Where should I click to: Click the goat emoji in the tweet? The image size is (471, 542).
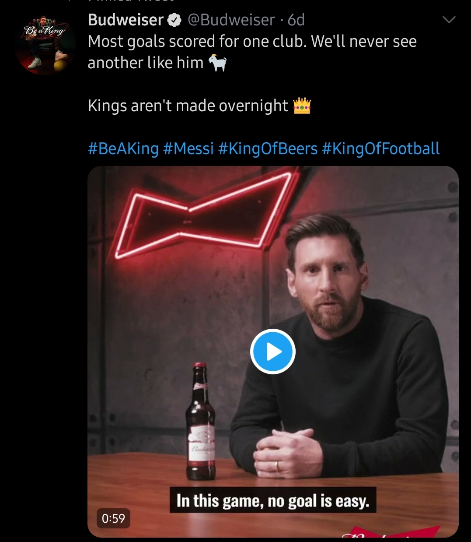tap(217, 63)
